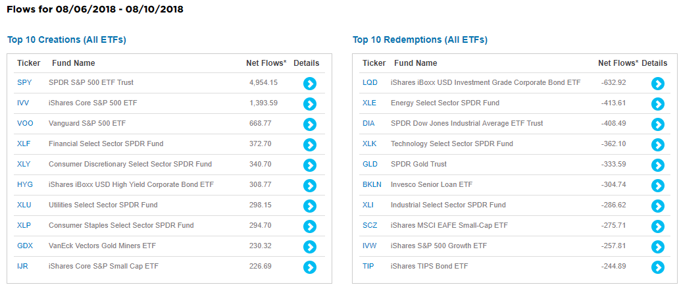Open details arrow for XLF row
The image size is (679, 289).
[310, 145]
